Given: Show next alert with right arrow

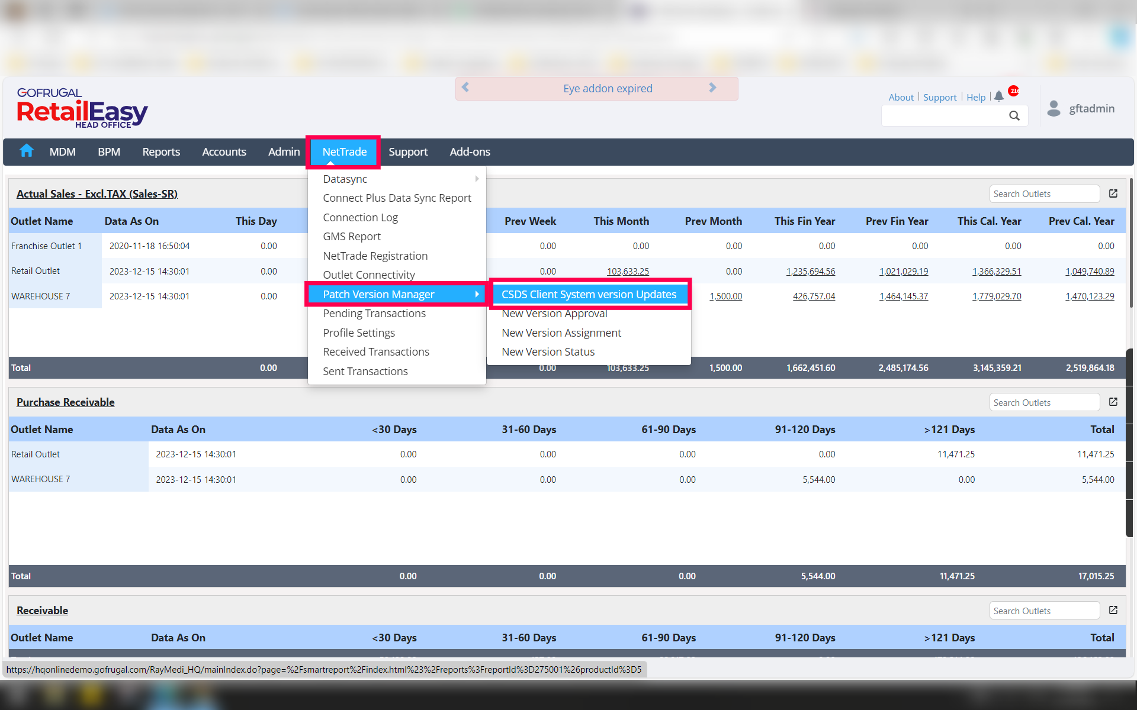Looking at the screenshot, I should pos(712,88).
